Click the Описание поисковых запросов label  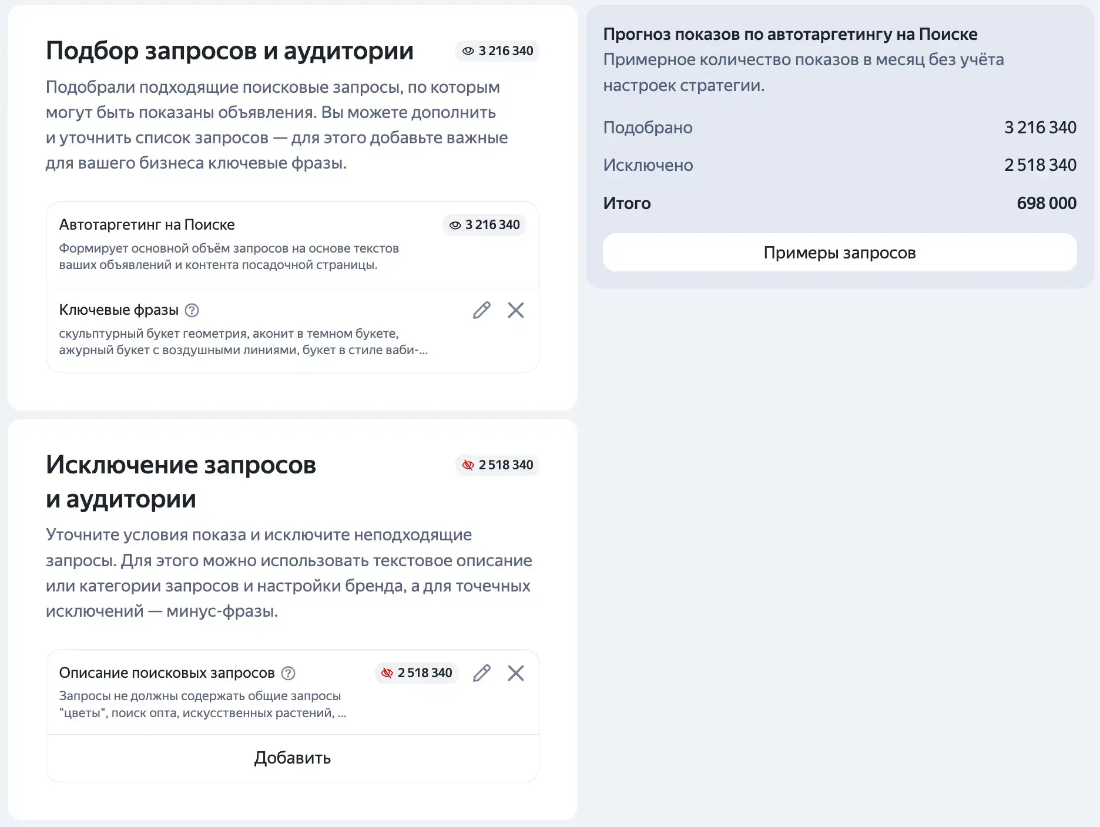click(x=167, y=673)
